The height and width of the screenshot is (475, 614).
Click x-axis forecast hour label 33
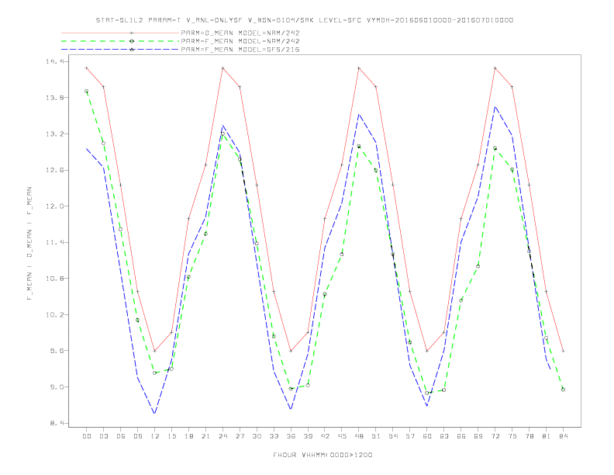pos(274,436)
